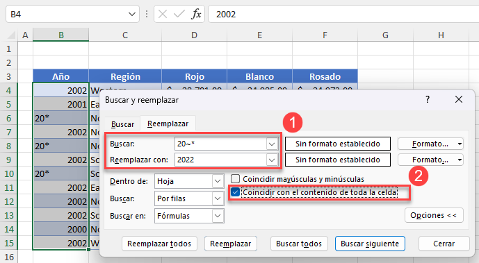Expand the Reemplazar con history dropdown
479x263 pixels.
[272, 160]
